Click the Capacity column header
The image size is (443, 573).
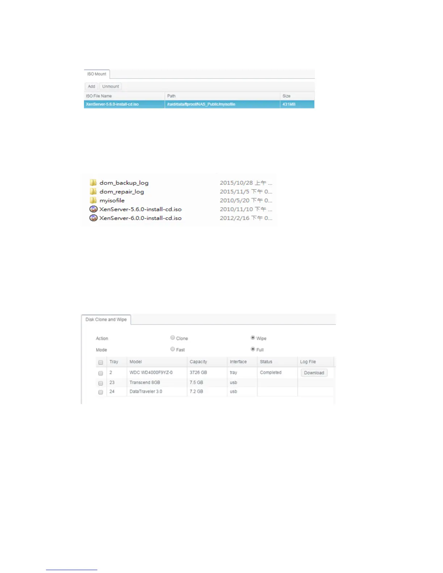point(207,362)
